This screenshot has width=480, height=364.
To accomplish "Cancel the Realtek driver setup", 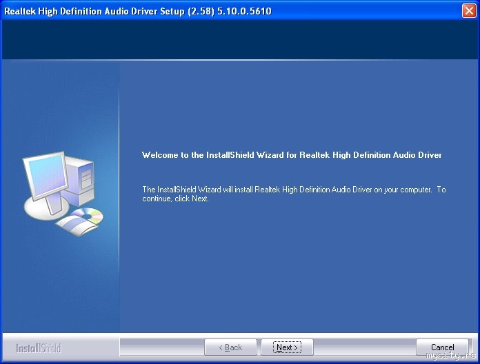I will point(442,347).
